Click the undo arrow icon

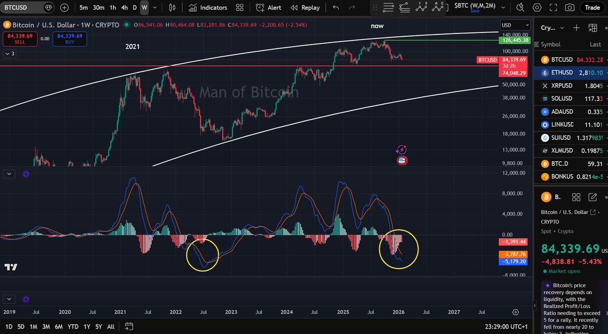(336, 7)
